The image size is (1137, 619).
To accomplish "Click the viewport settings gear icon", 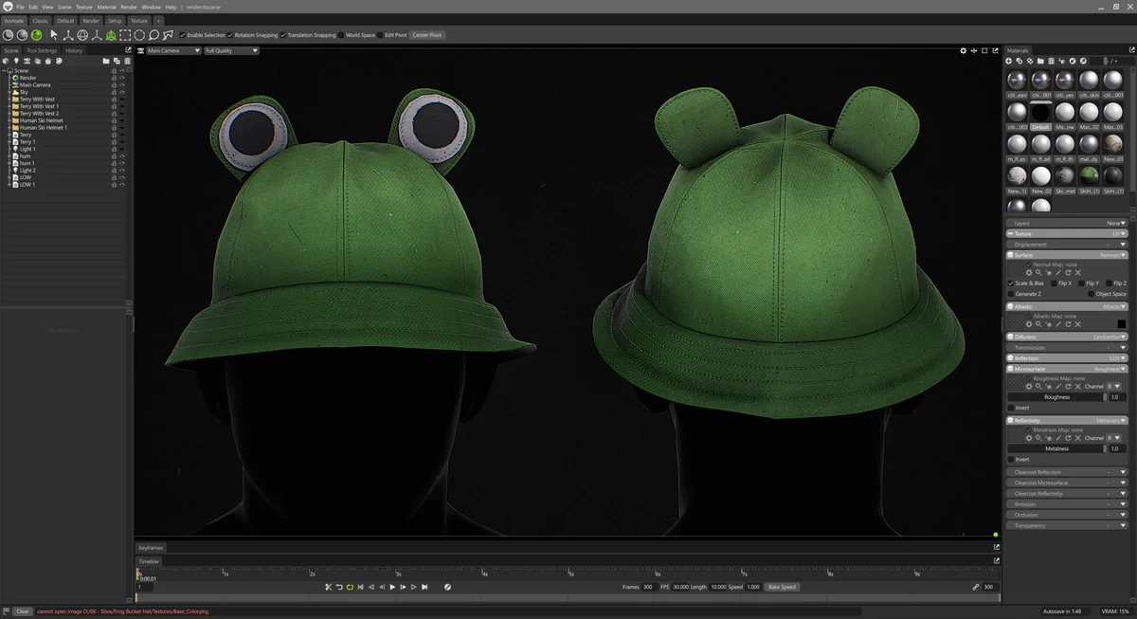I will tap(964, 50).
